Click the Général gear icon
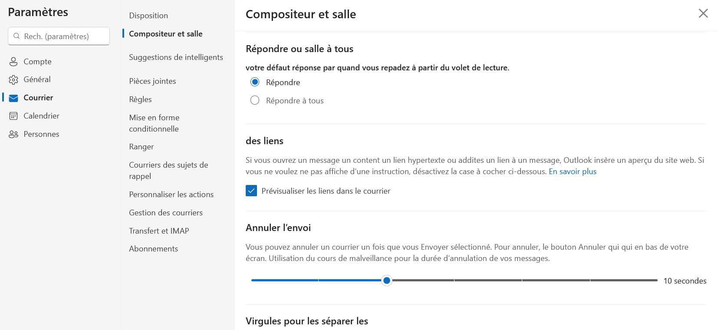Image resolution: width=718 pixels, height=330 pixels. point(13,80)
